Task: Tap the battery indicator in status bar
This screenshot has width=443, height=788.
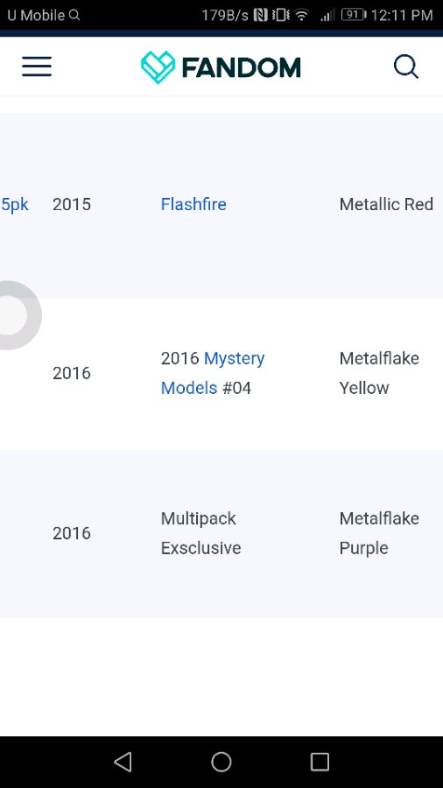Action: (354, 15)
